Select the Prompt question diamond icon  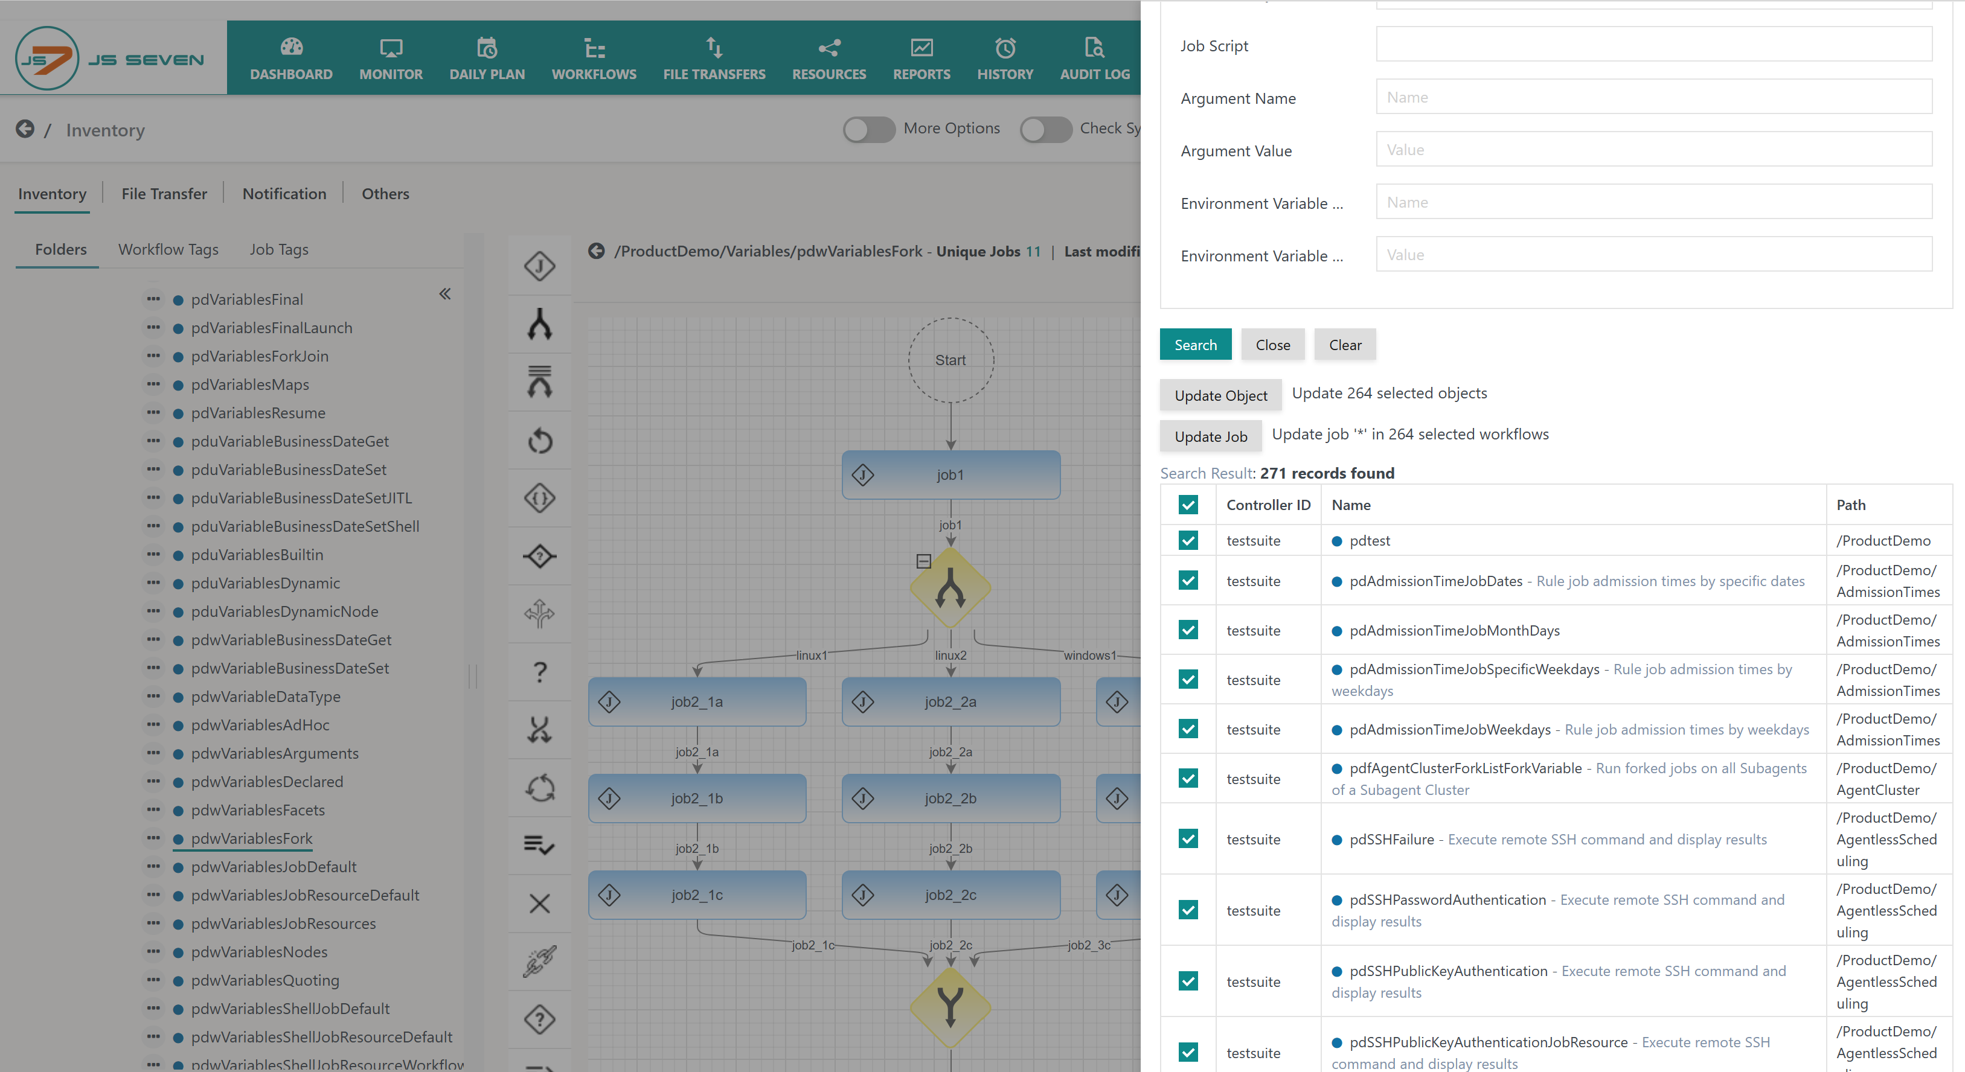539,1019
